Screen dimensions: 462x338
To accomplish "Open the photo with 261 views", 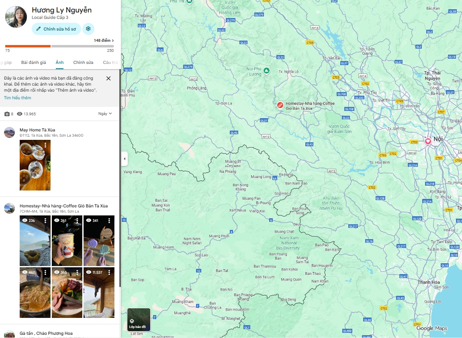I will (67, 241).
